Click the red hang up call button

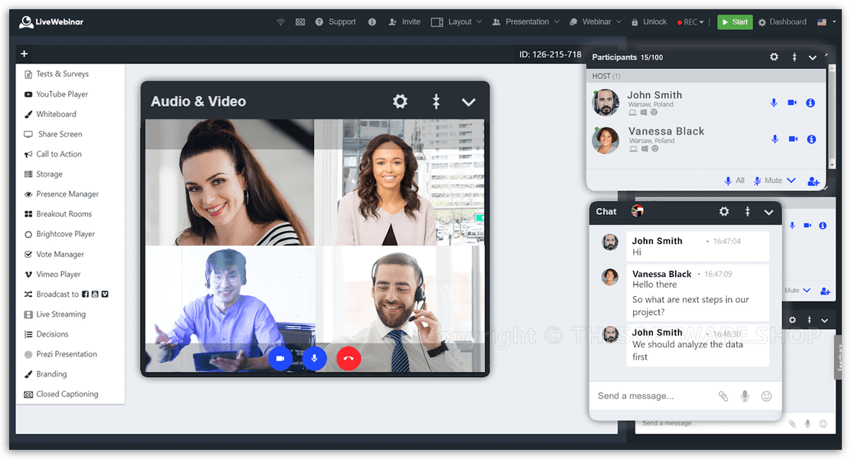349,358
